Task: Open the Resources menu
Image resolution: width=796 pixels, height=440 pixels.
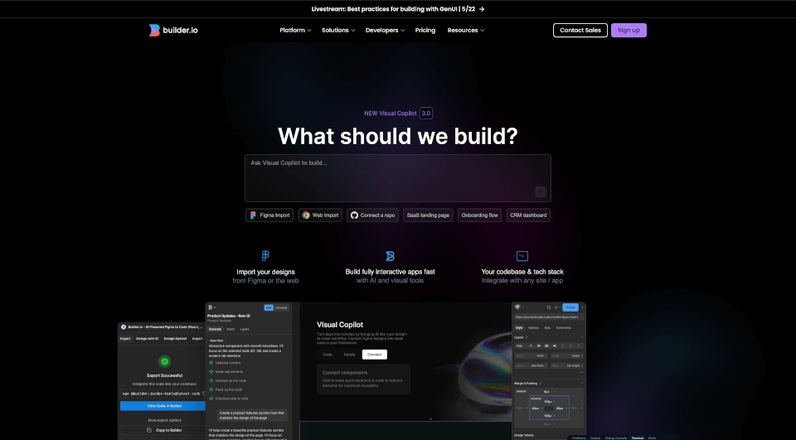Action: coord(465,31)
